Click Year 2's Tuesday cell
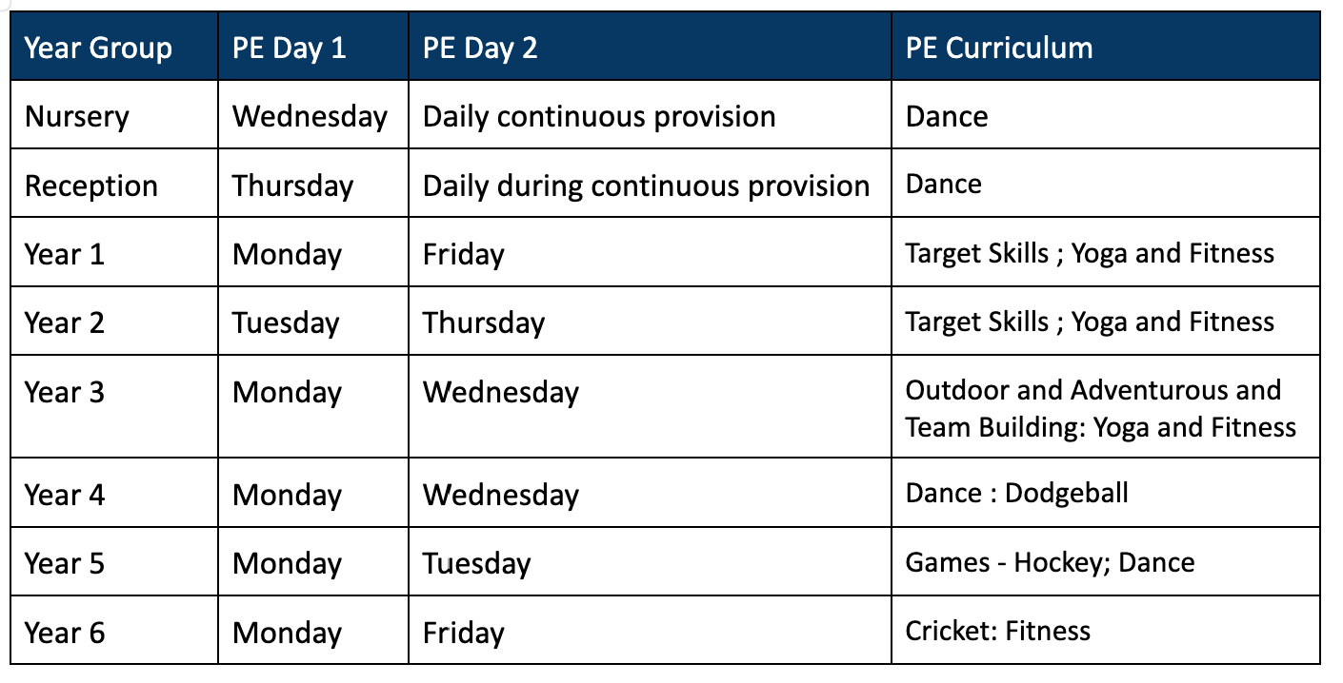This screenshot has height=683, width=1343. (286, 323)
